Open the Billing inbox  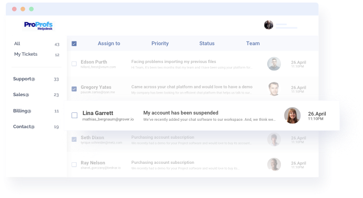36,111
